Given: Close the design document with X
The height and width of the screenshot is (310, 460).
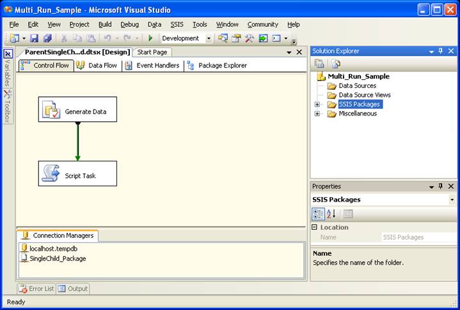Looking at the screenshot, I should (x=299, y=52).
